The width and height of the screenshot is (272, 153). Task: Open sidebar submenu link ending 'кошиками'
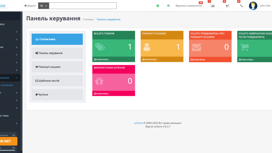pos(6,85)
